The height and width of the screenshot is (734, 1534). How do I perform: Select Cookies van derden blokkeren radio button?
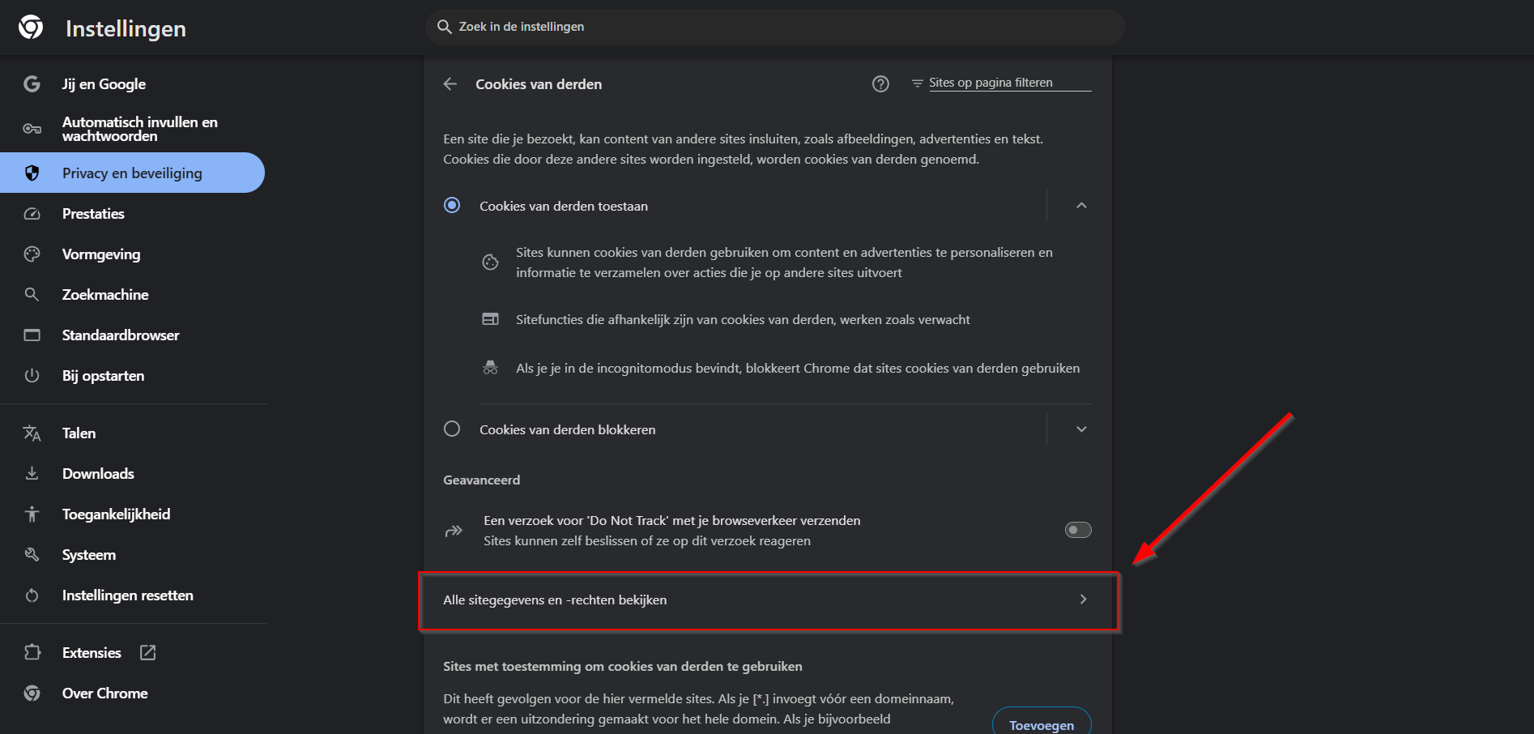[452, 429]
